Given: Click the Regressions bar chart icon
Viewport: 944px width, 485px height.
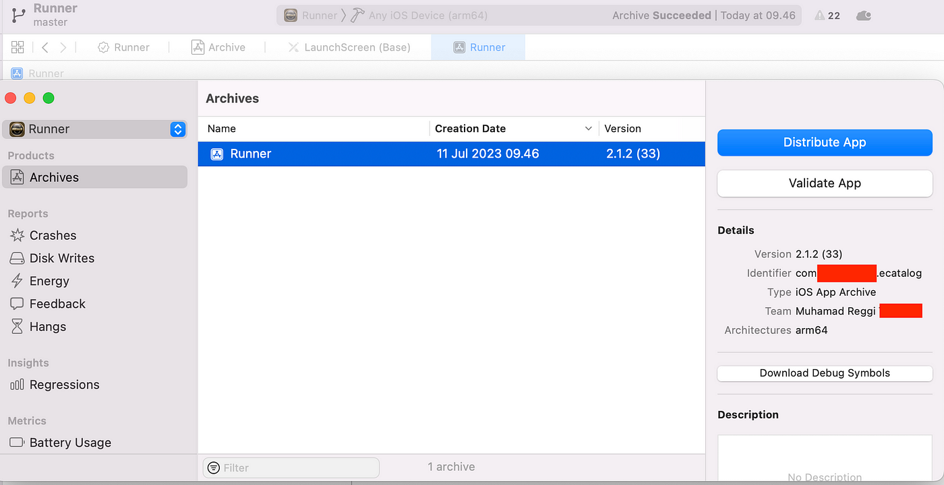Looking at the screenshot, I should coord(17,385).
